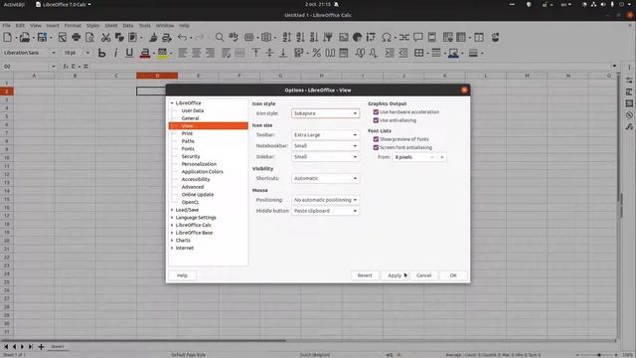Click the Revert button
This screenshot has height=358, width=636.
[365, 275]
